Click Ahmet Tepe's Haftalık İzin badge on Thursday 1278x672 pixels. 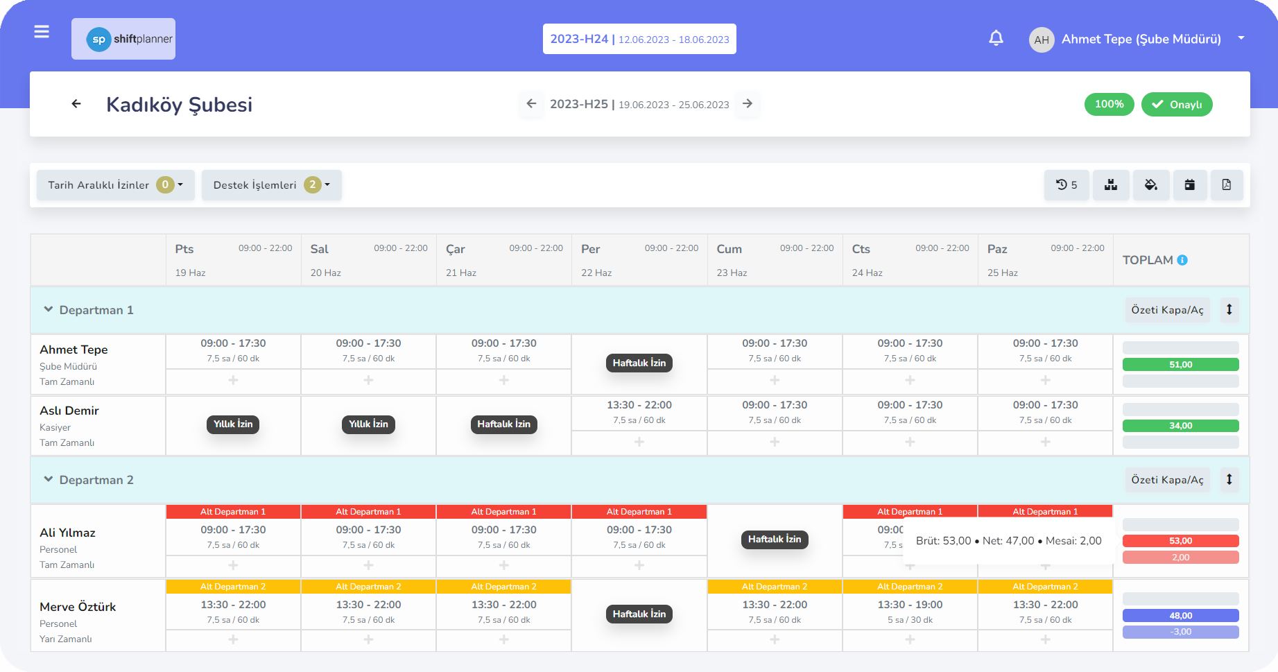(x=639, y=363)
